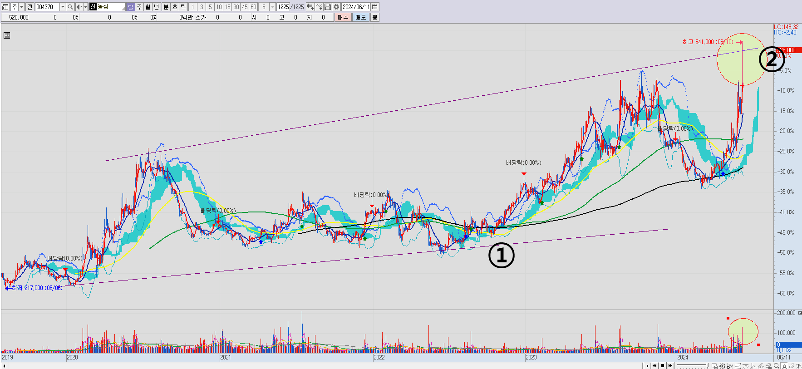Select the text 'A' annotation tool
This screenshot has height=369, width=802.
[x=784, y=366]
